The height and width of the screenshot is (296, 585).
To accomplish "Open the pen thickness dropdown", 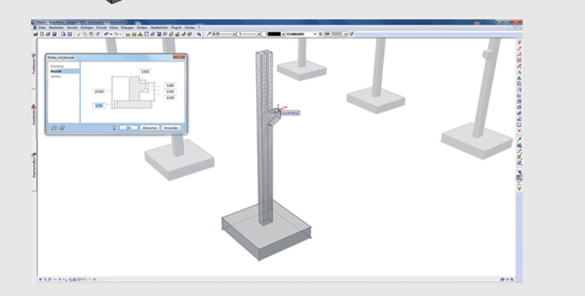I will point(235,34).
